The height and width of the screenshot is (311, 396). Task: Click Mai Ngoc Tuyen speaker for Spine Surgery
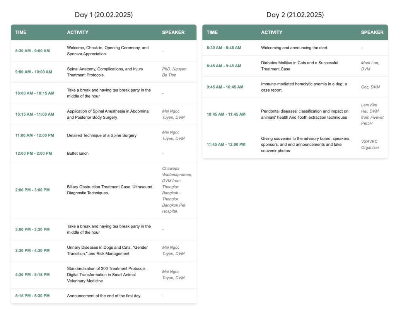(173, 135)
